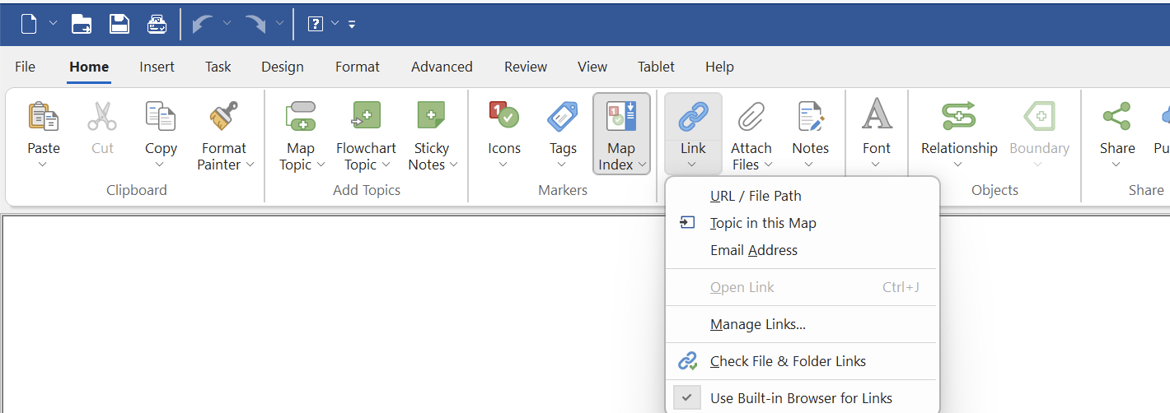1170x413 pixels.
Task: Click the Relationship icon in Objects
Action: tap(958, 118)
